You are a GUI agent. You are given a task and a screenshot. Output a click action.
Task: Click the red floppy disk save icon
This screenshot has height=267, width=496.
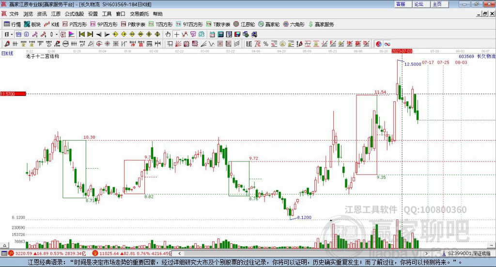coord(237,34)
